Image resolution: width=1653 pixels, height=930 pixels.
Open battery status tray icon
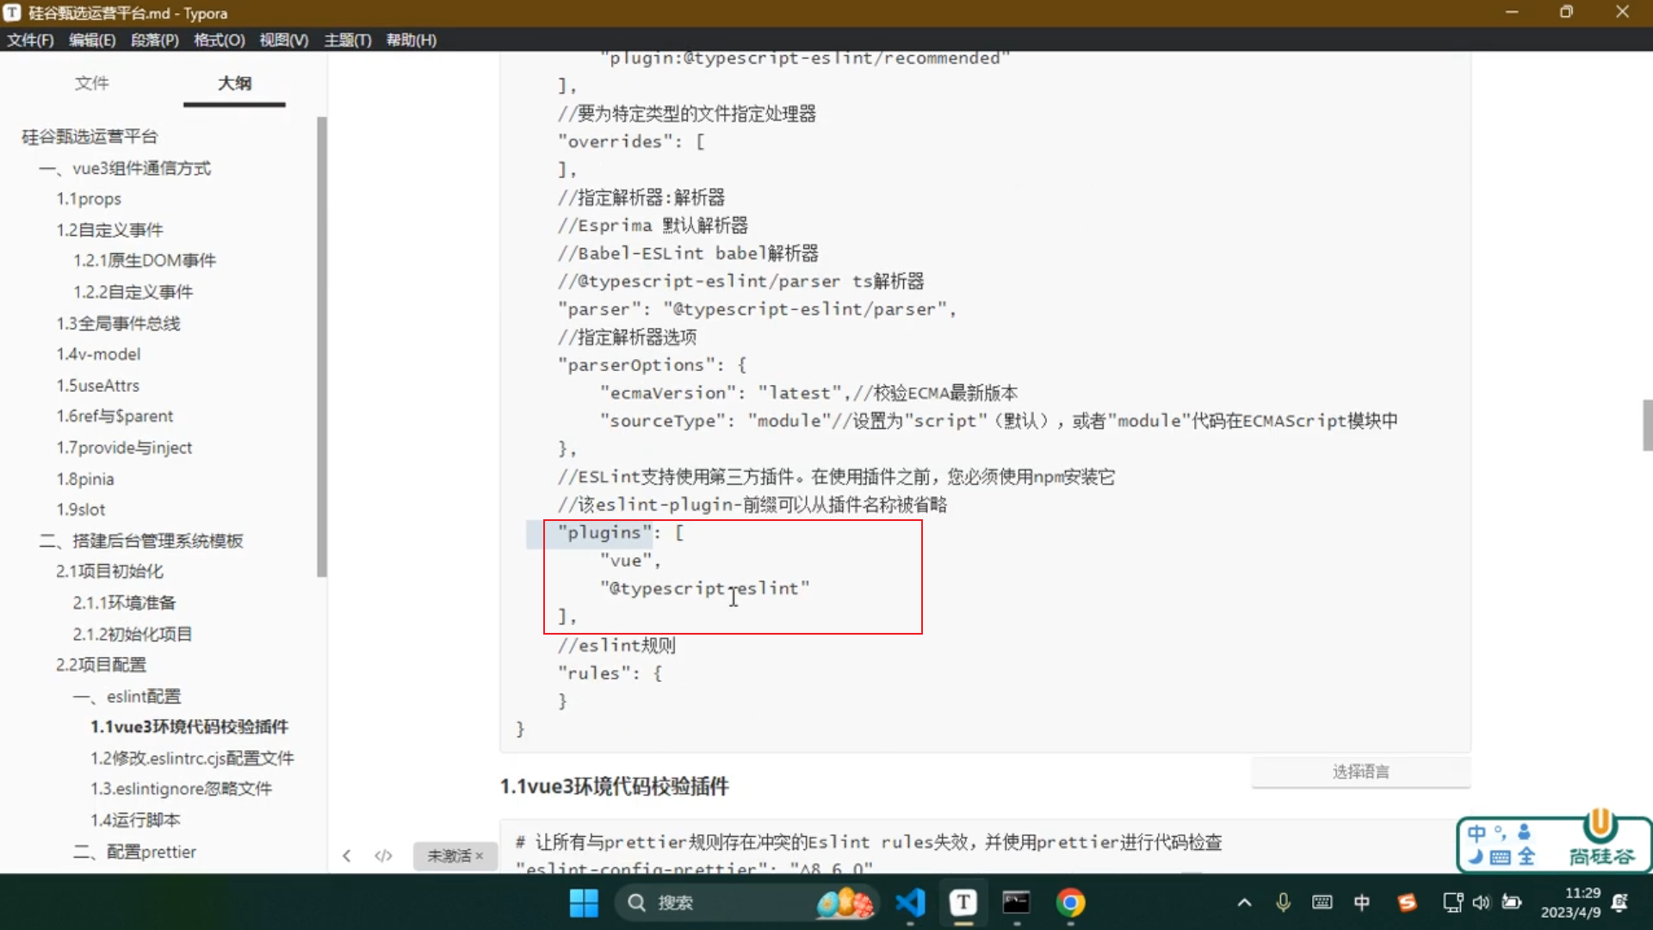pyautogui.click(x=1512, y=902)
